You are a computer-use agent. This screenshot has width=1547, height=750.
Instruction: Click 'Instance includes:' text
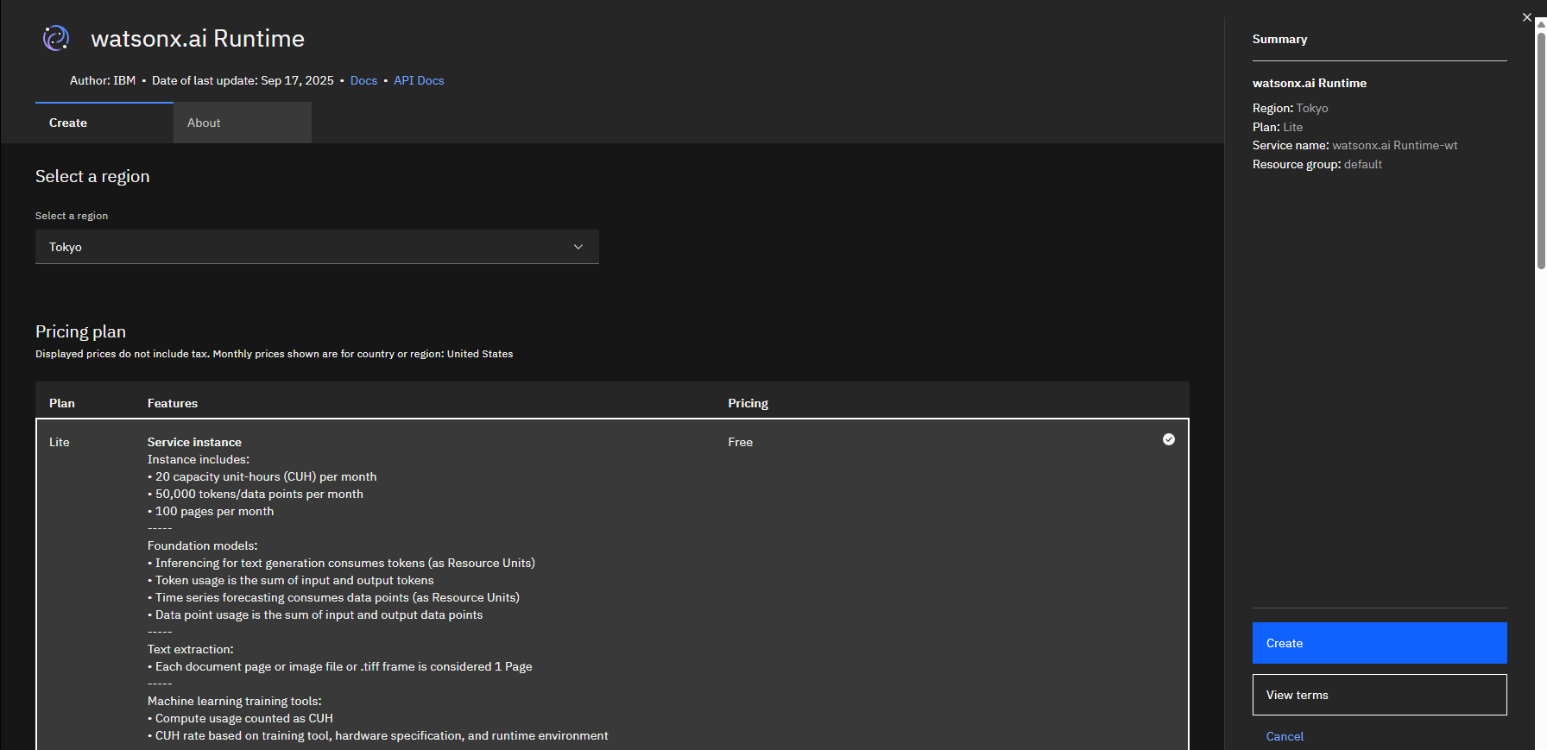(x=199, y=459)
